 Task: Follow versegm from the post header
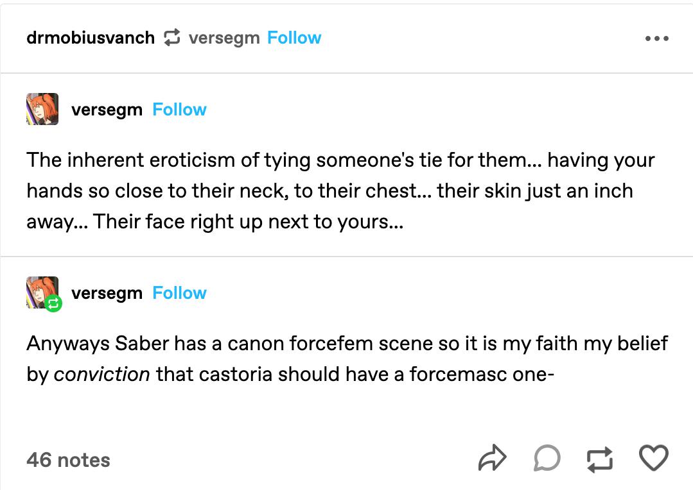pos(294,38)
